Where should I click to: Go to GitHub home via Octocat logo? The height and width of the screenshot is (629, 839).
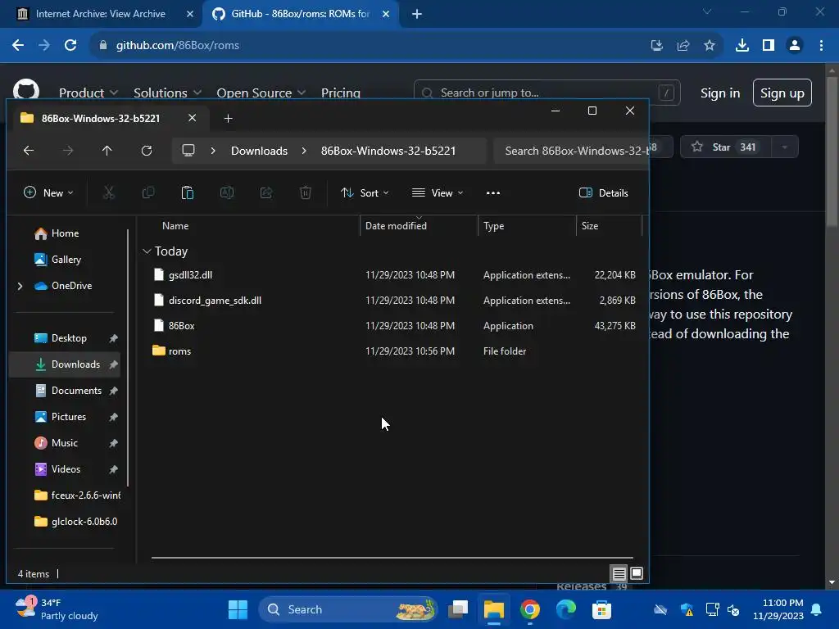click(x=26, y=90)
